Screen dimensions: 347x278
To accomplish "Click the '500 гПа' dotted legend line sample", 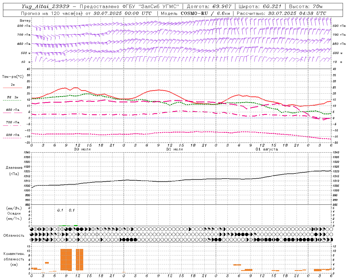I will point(12,138).
